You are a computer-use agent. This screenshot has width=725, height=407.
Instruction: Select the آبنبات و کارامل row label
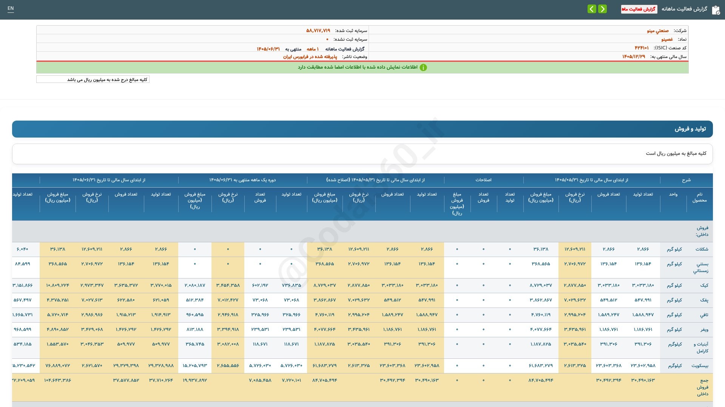pos(701,348)
